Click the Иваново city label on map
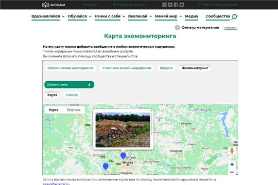The height and width of the screenshot is (185, 278). (186, 123)
